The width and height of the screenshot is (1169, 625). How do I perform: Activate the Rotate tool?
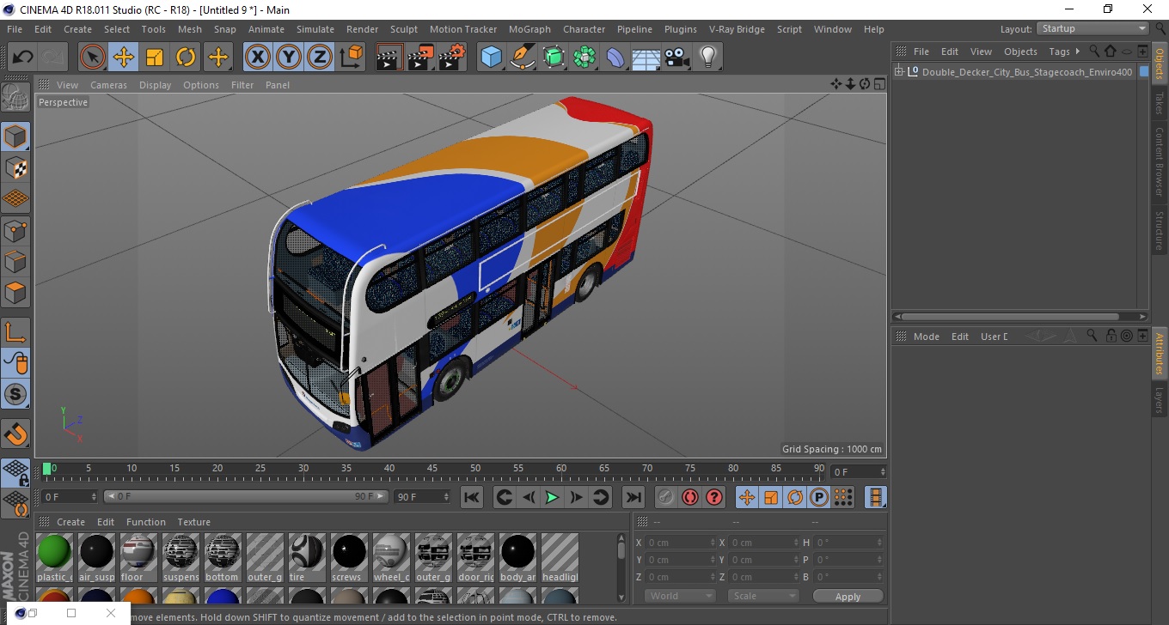pyautogui.click(x=186, y=58)
